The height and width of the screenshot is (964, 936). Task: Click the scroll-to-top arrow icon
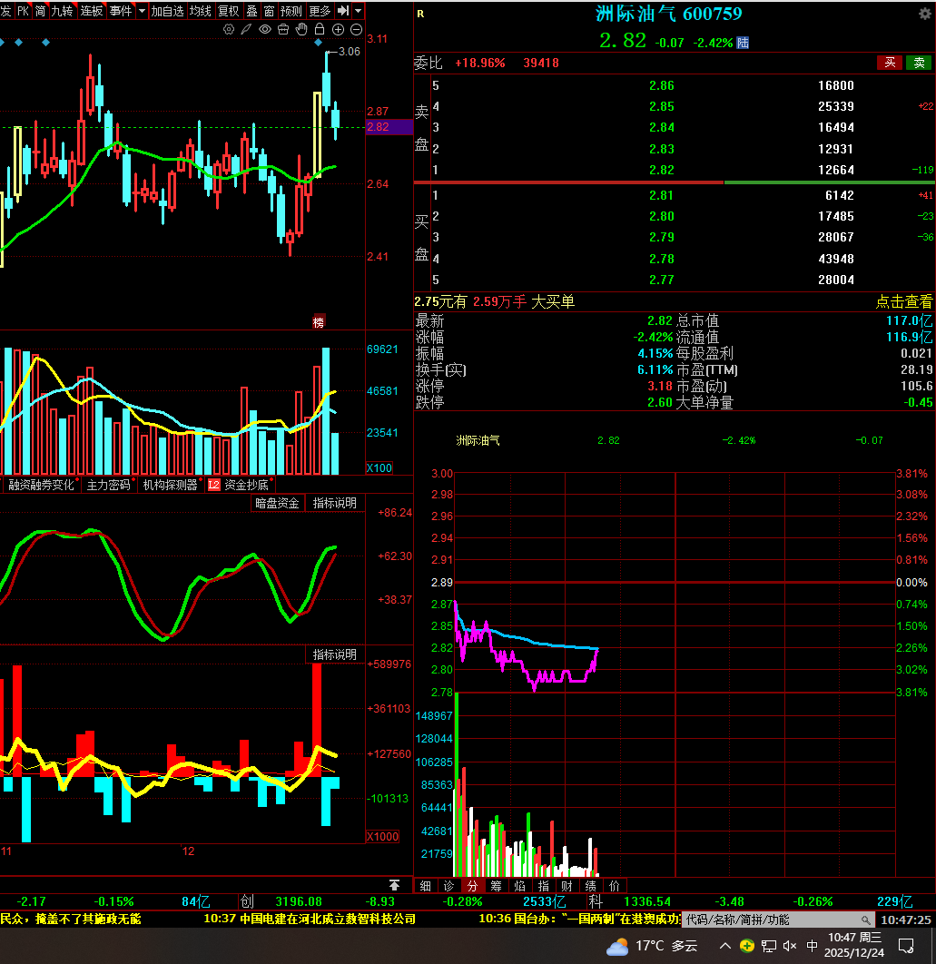[x=394, y=885]
